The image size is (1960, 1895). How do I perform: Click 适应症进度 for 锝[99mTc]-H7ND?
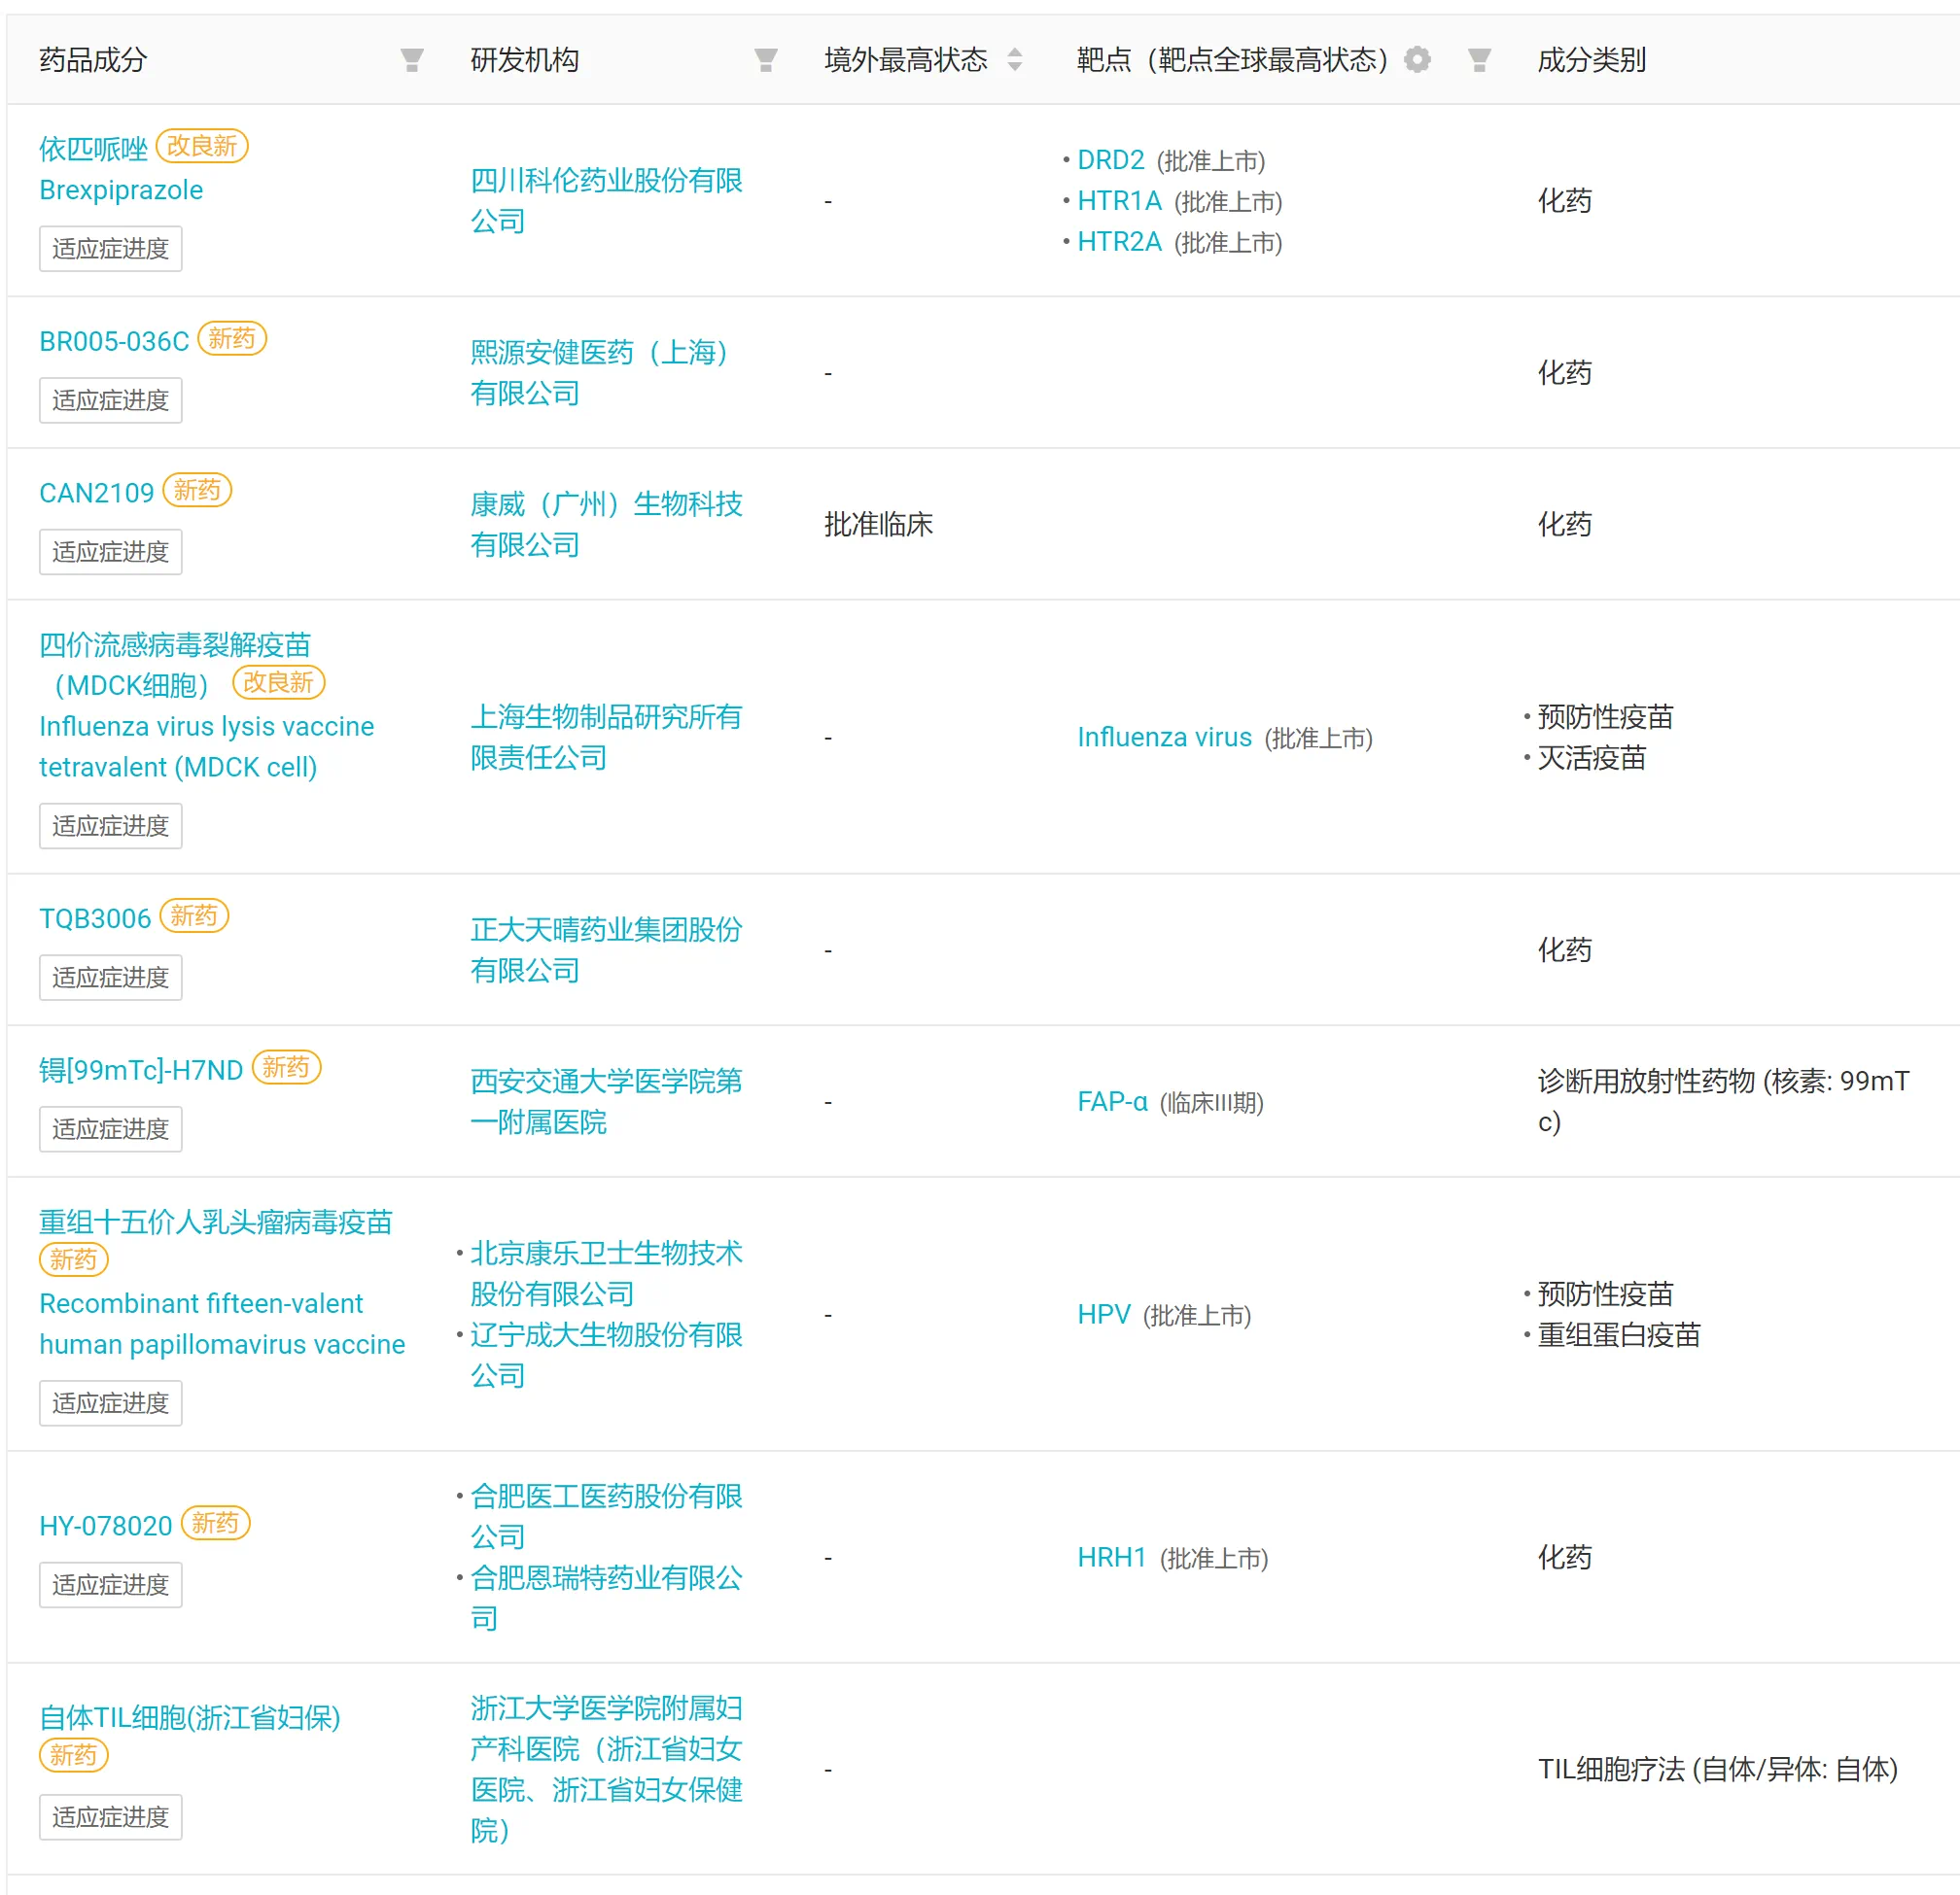[x=110, y=1129]
